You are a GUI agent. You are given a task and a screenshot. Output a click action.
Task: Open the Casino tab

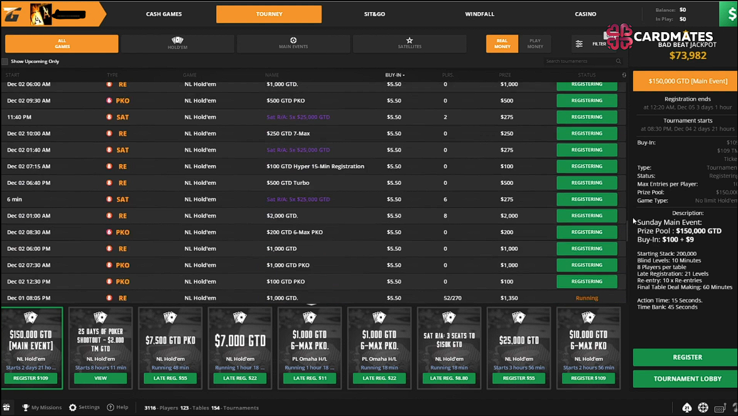click(x=585, y=13)
